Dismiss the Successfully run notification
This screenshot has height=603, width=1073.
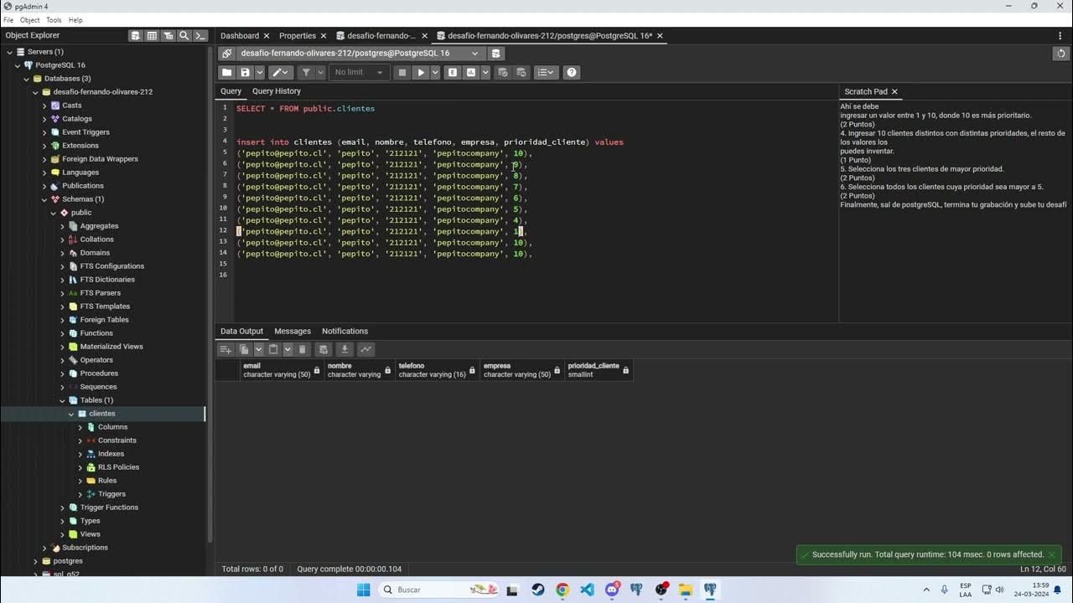pos(1051,554)
